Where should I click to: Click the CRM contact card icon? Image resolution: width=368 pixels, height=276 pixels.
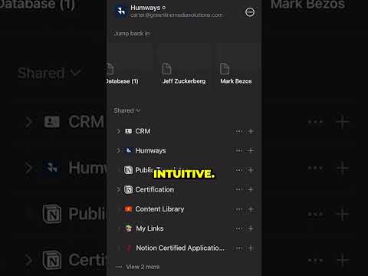(128, 131)
